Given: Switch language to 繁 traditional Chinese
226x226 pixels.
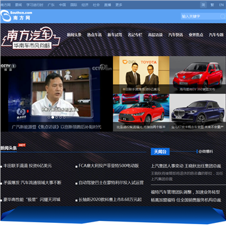Looking at the screenshot, I should [212, 5].
